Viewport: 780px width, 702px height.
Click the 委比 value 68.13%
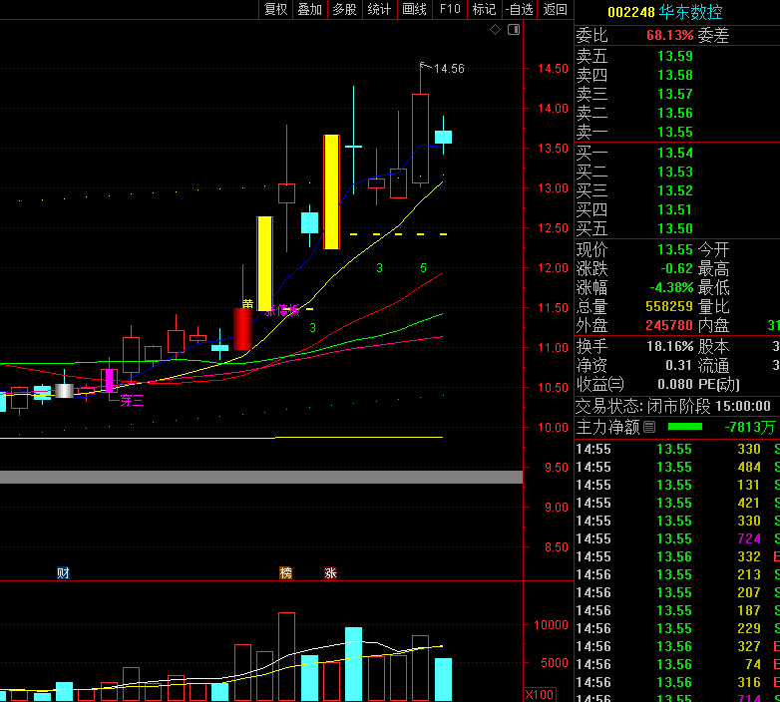(669, 35)
